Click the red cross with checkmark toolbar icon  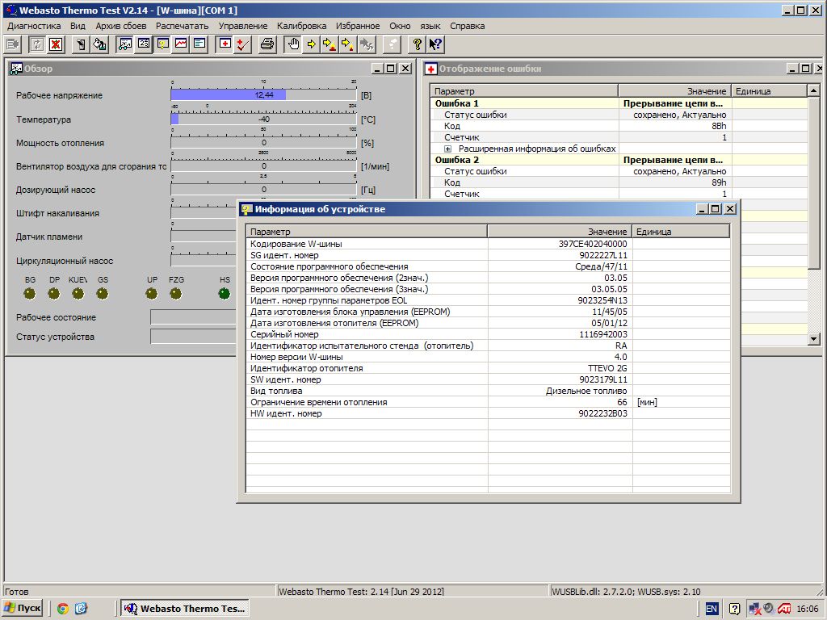pos(243,44)
